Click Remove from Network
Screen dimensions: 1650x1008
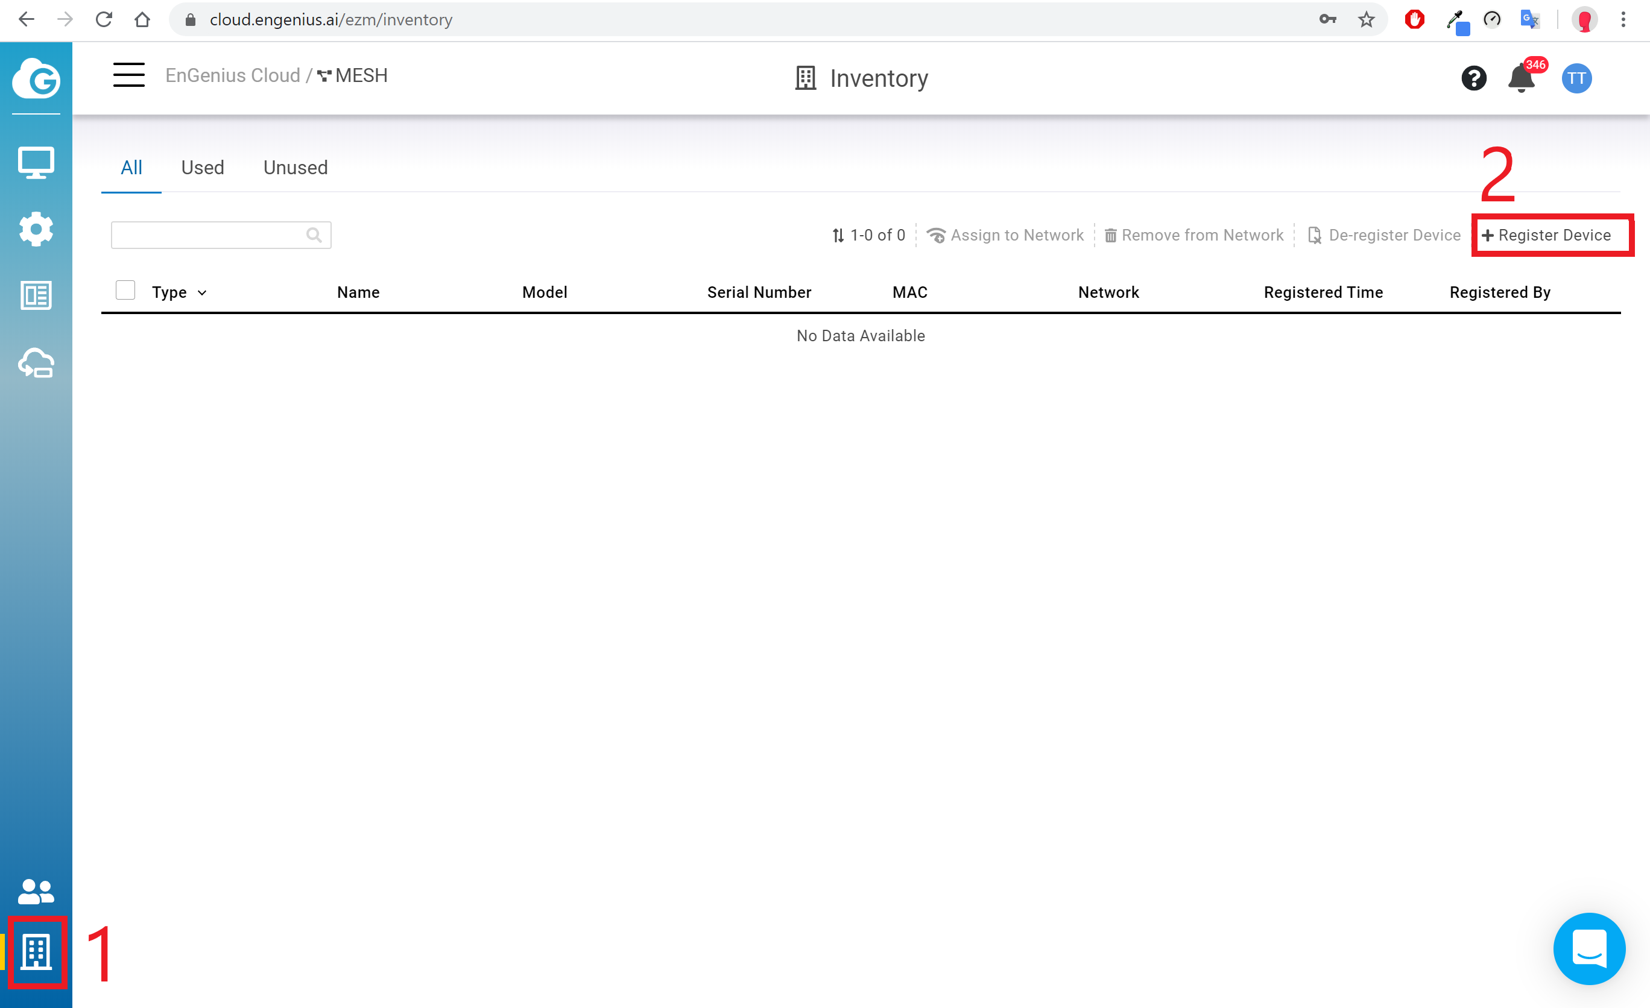pos(1193,236)
